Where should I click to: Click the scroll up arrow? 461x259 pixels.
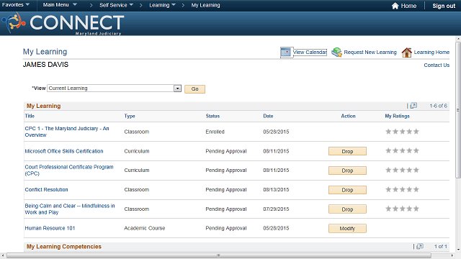[x=458, y=39]
